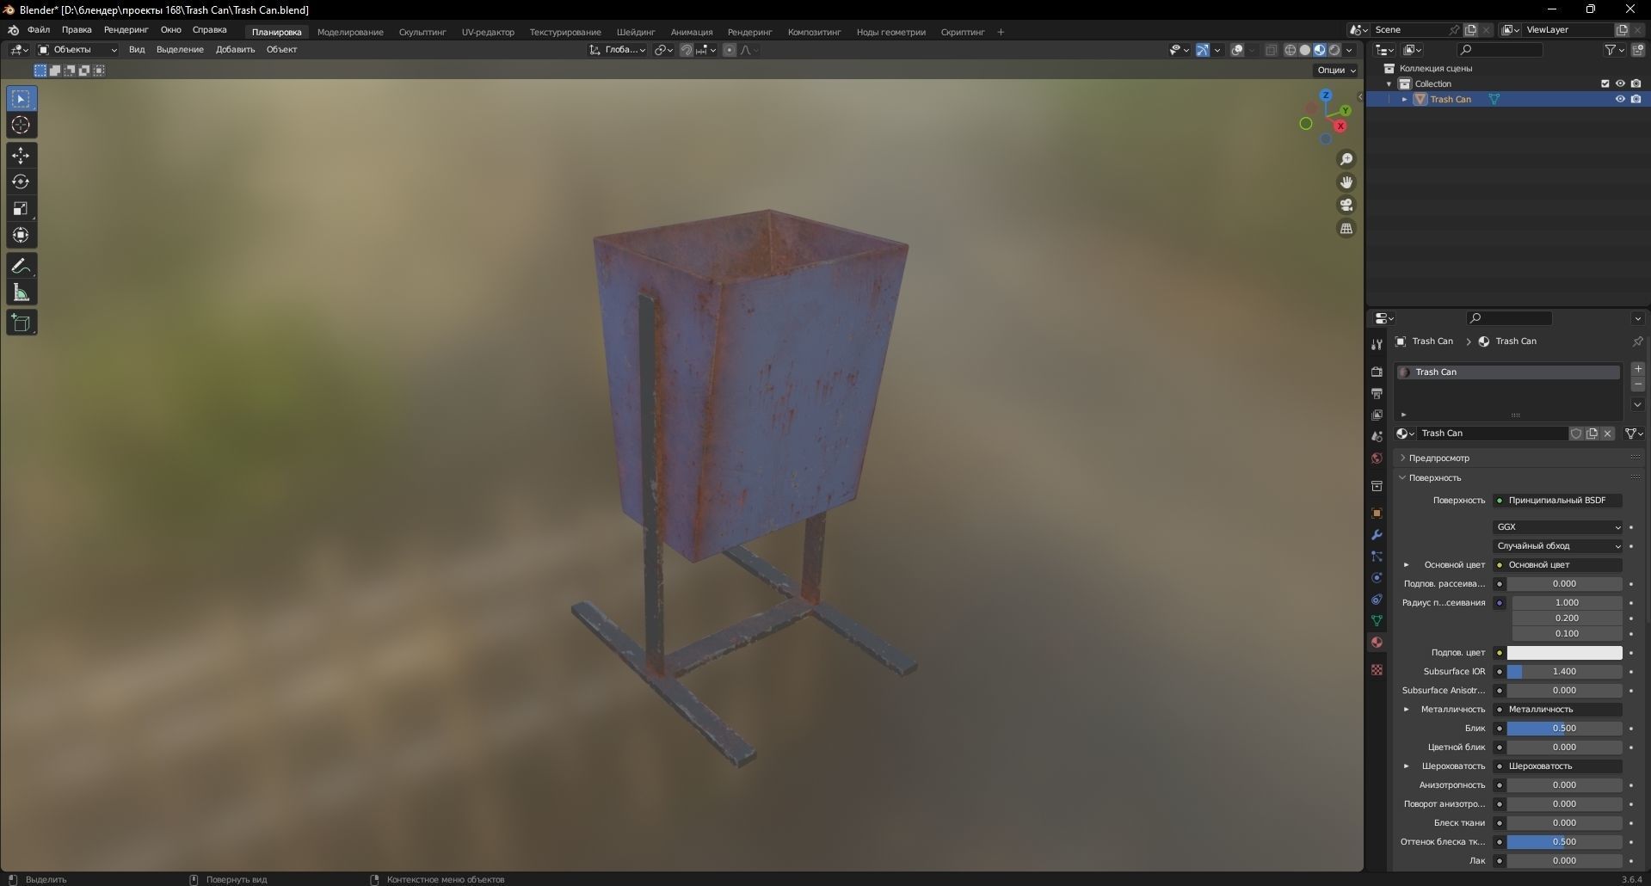Toggle proportional editing button
The height and width of the screenshot is (886, 1651).
[730, 50]
